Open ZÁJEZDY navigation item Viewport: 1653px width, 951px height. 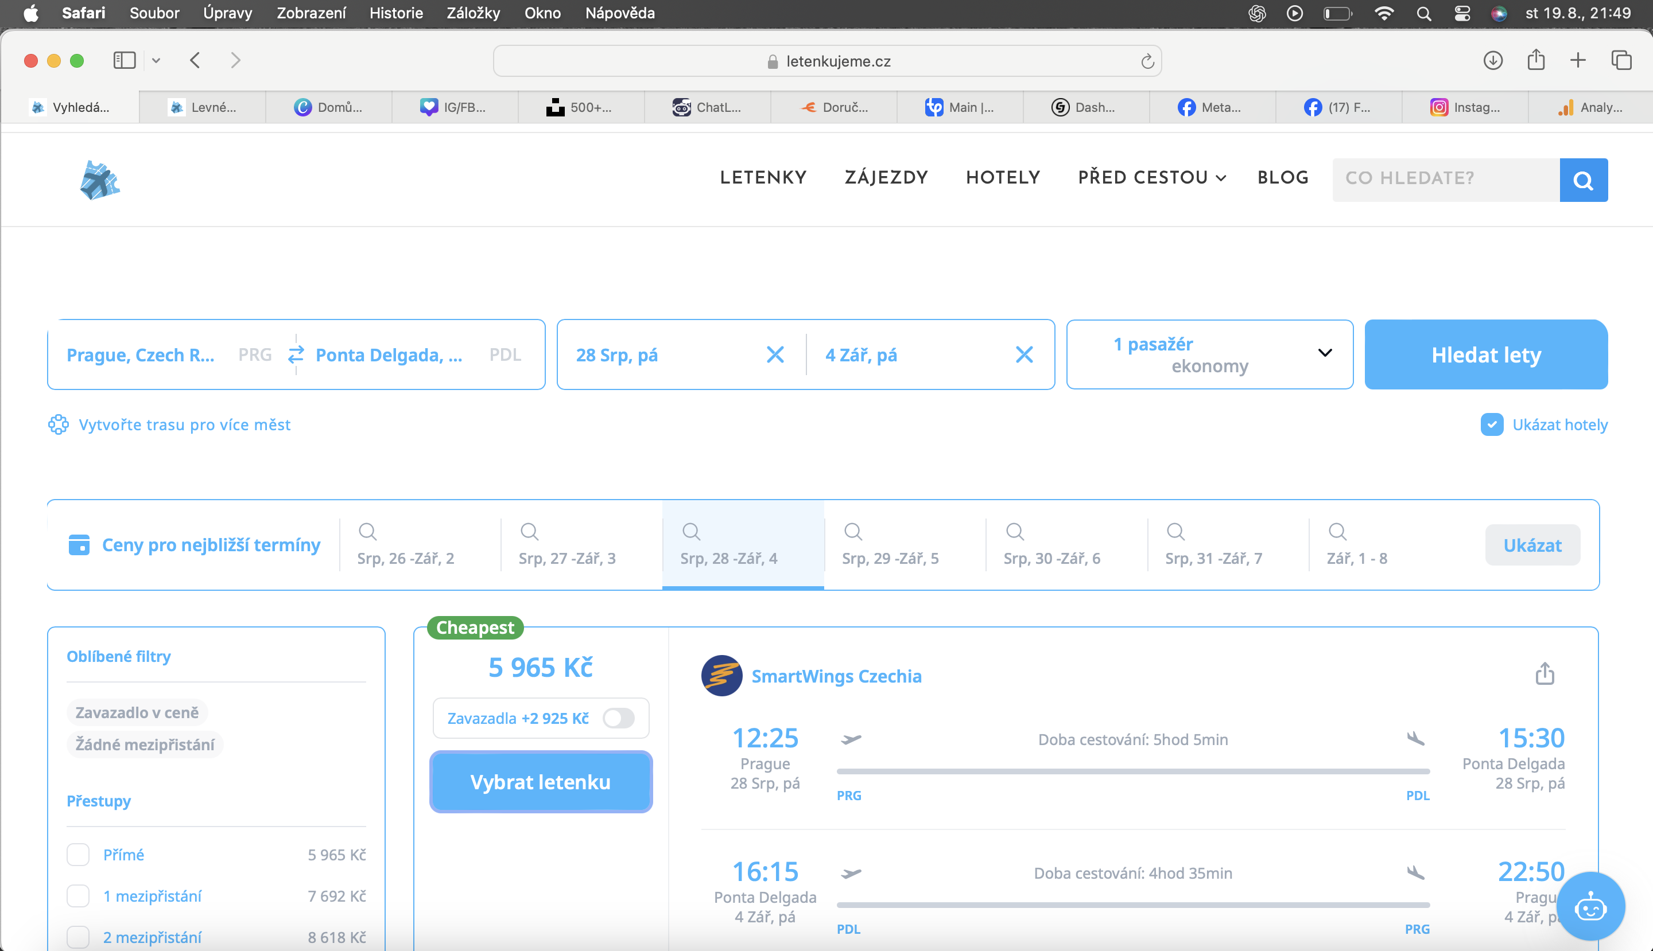886,178
